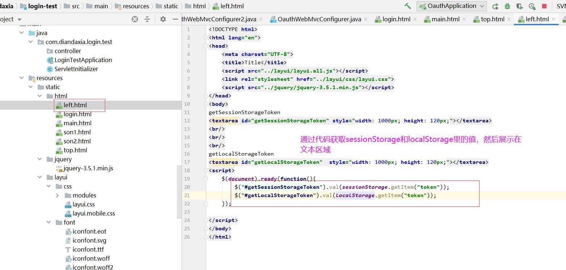
Task: Collapse the font folder node
Action: coord(49,222)
